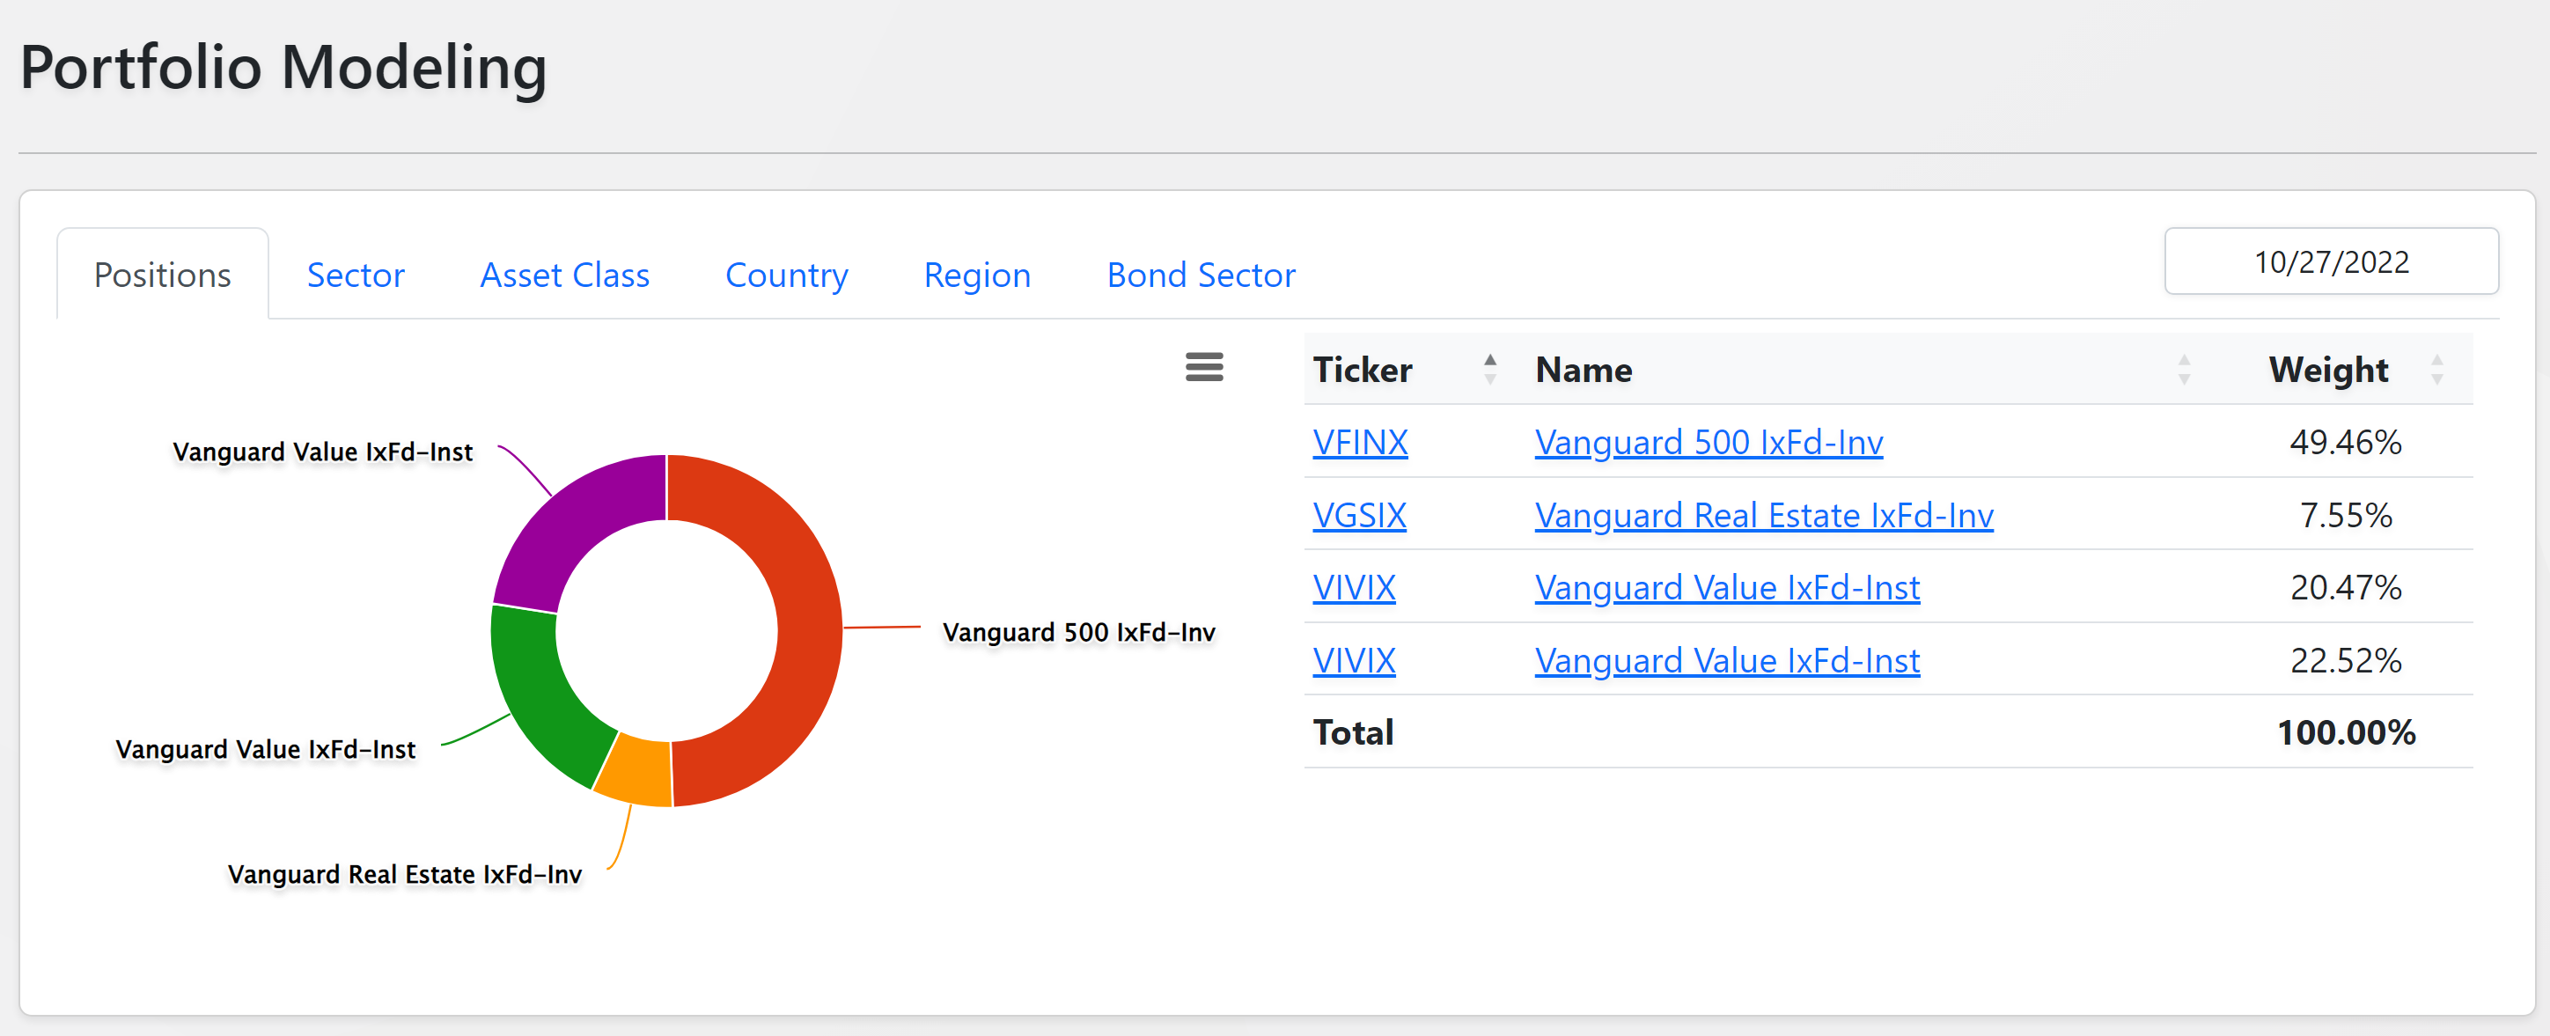The width and height of the screenshot is (2550, 1036).
Task: Open Vanguard Value IxFd-Inst link in 22.52% row
Action: (x=1727, y=661)
